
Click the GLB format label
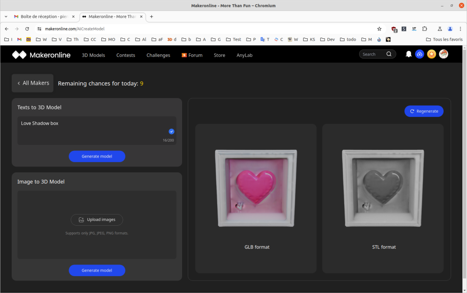[257, 247]
